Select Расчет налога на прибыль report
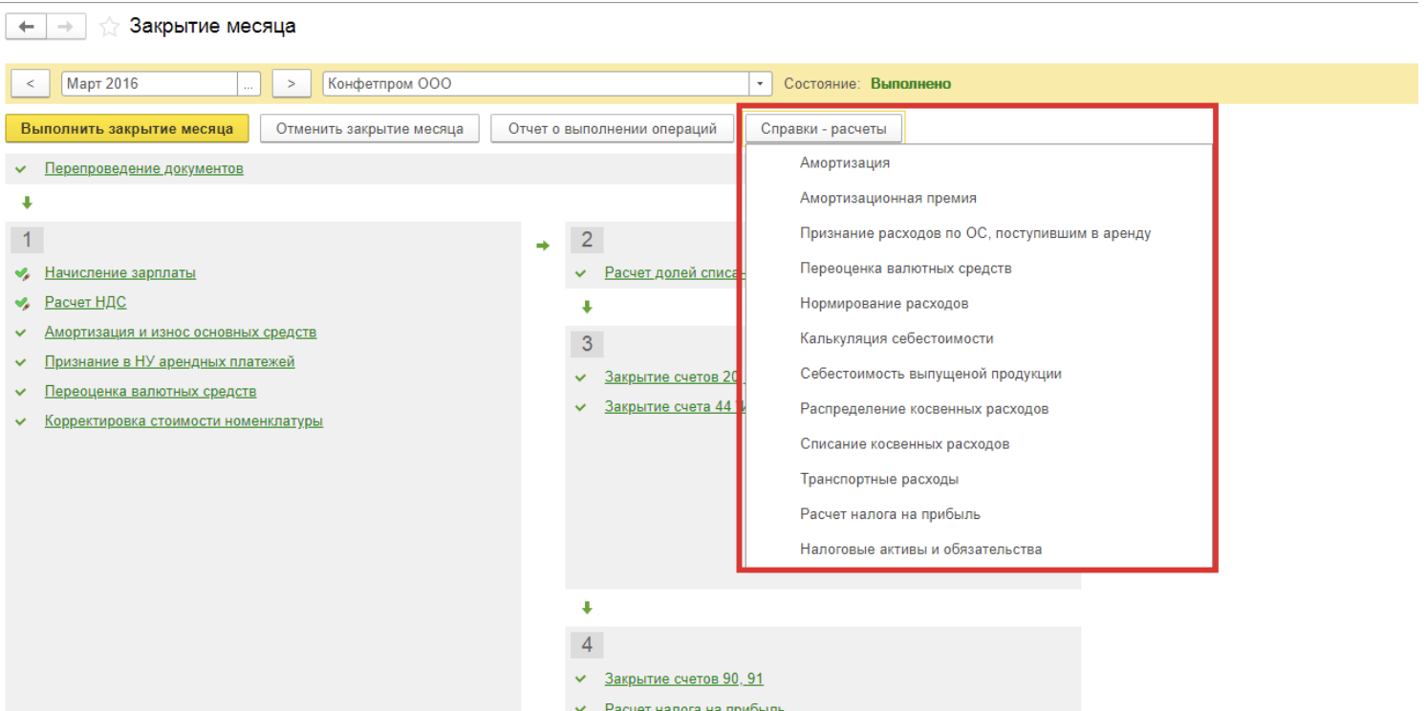 tap(890, 514)
